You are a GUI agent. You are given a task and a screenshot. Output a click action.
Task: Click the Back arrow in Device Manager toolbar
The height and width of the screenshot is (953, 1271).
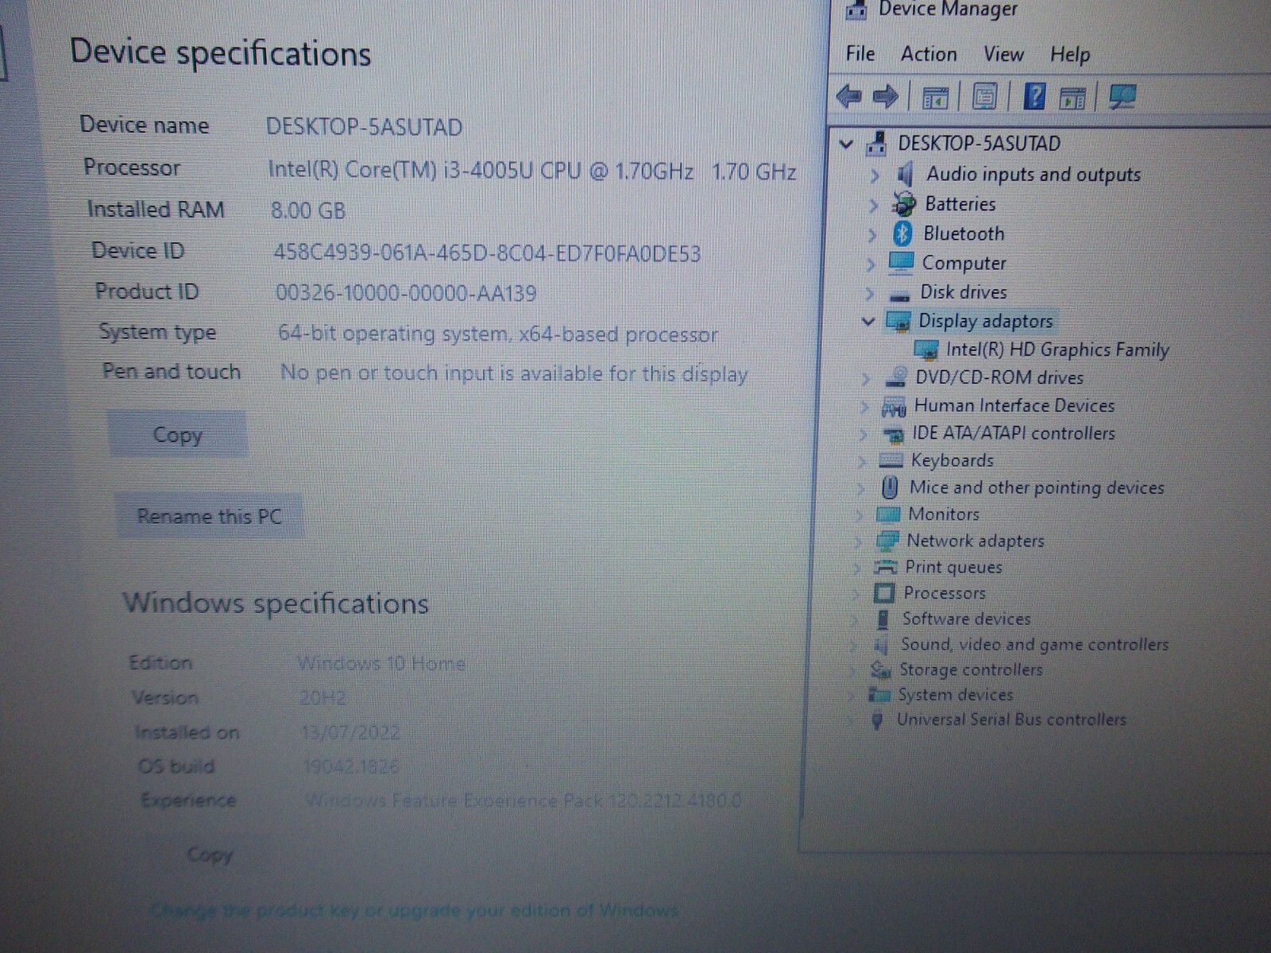click(x=849, y=97)
